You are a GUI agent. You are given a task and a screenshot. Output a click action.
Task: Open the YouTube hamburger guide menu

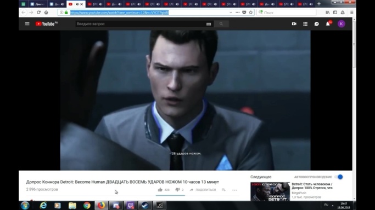[27, 24]
